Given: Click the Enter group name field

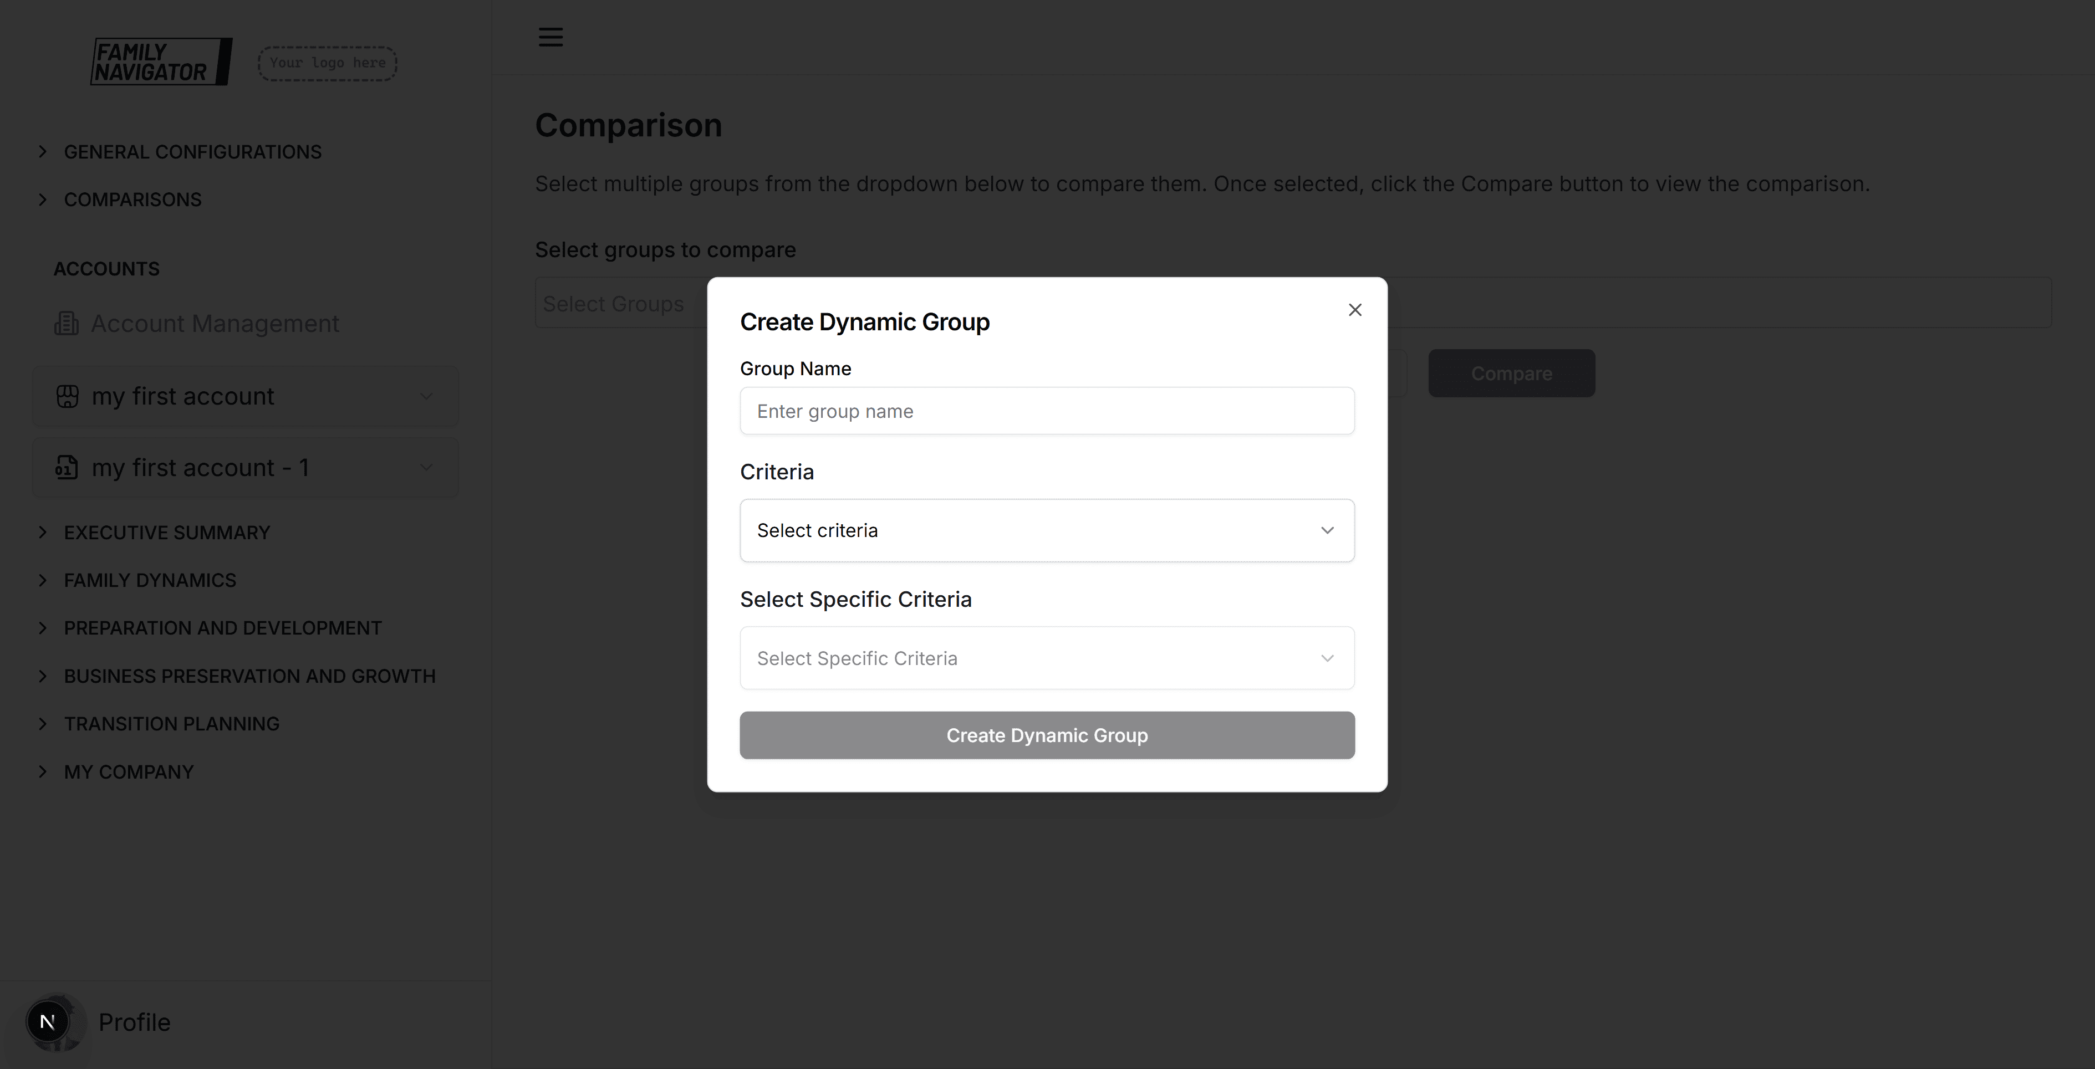Looking at the screenshot, I should [x=1047, y=411].
